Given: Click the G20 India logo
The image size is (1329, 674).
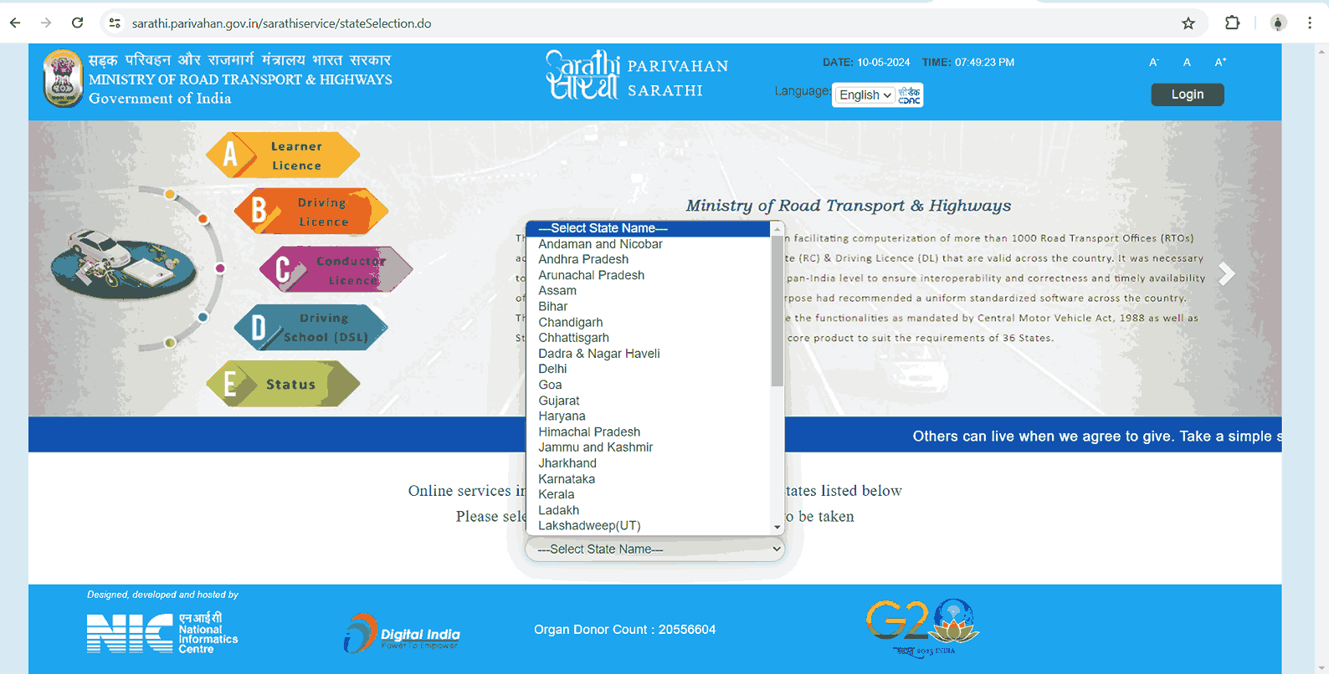Looking at the screenshot, I should [x=922, y=627].
